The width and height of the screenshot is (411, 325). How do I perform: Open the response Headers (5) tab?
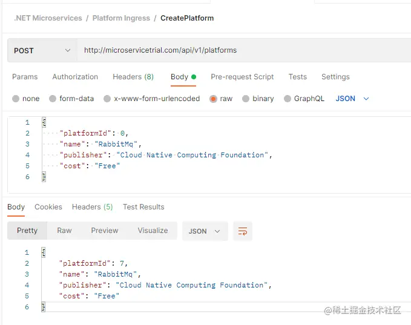click(92, 207)
